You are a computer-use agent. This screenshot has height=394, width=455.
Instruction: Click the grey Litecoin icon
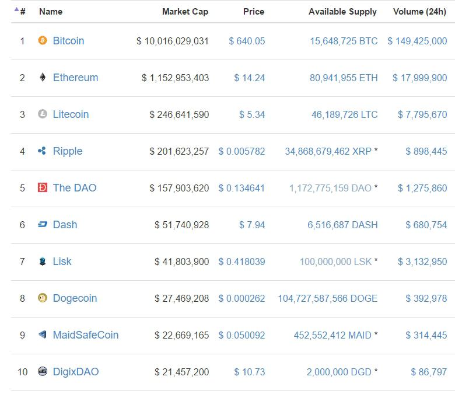tap(42, 114)
